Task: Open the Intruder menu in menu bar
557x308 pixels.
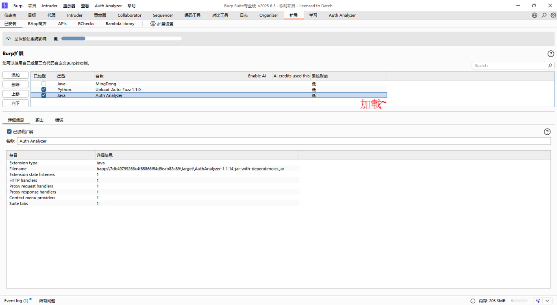Action: (x=50, y=6)
